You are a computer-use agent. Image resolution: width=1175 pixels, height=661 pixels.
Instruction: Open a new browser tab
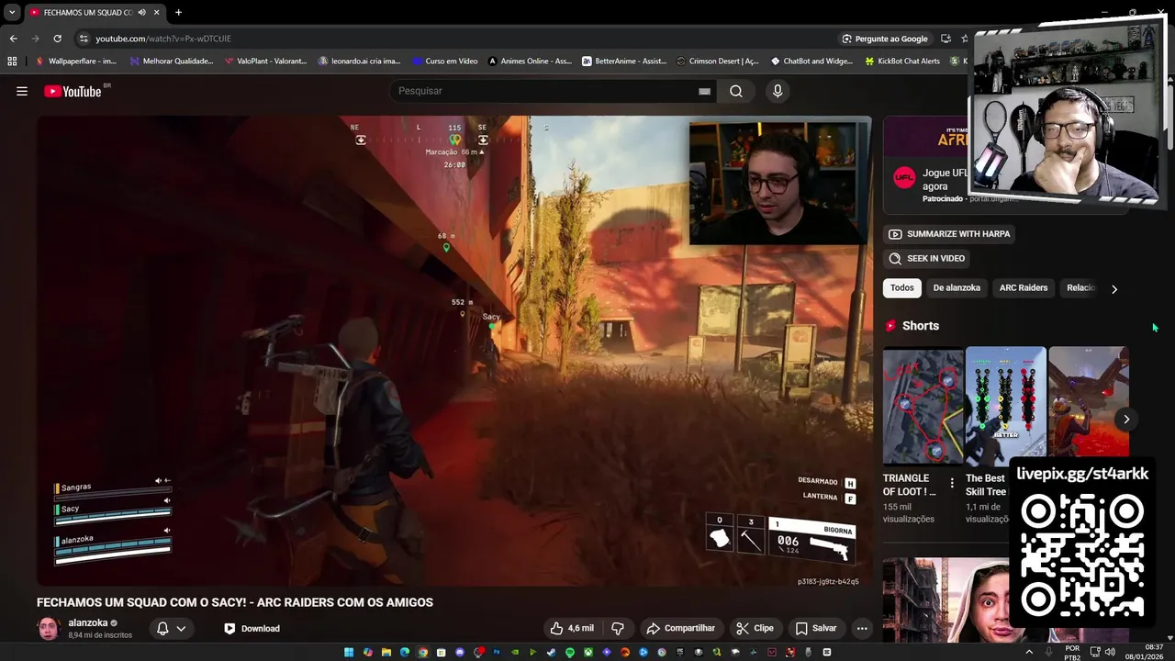(x=178, y=12)
